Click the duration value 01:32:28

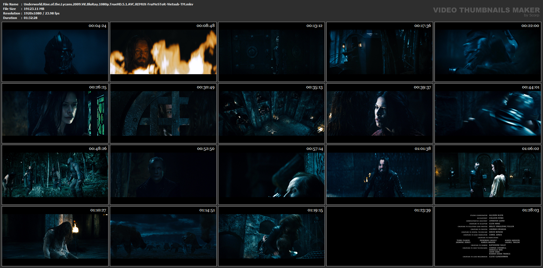click(x=31, y=18)
